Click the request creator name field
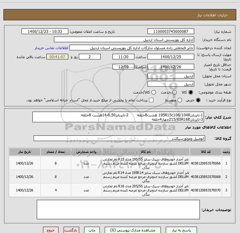 click(x=132, y=48)
